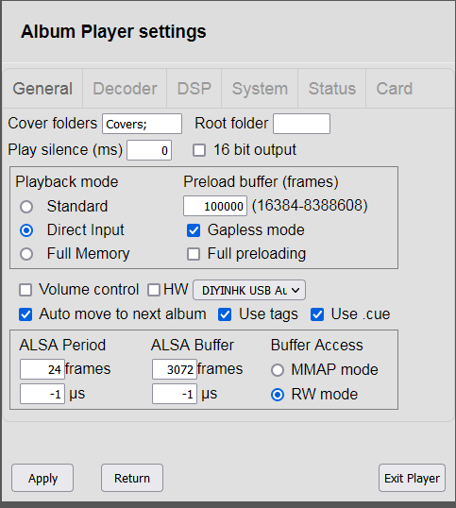Viewport: 456px width, 508px height.
Task: Uncheck Auto move to next album
Action: (x=25, y=314)
